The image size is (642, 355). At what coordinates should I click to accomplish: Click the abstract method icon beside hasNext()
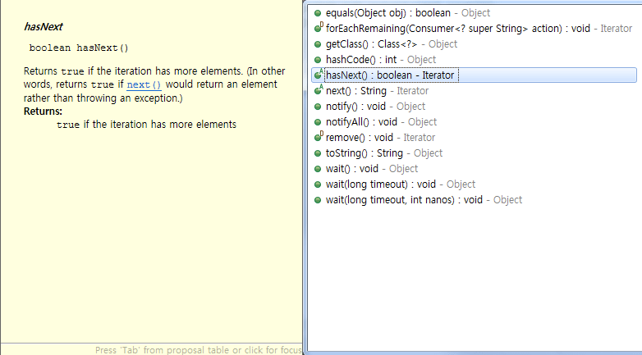point(319,75)
